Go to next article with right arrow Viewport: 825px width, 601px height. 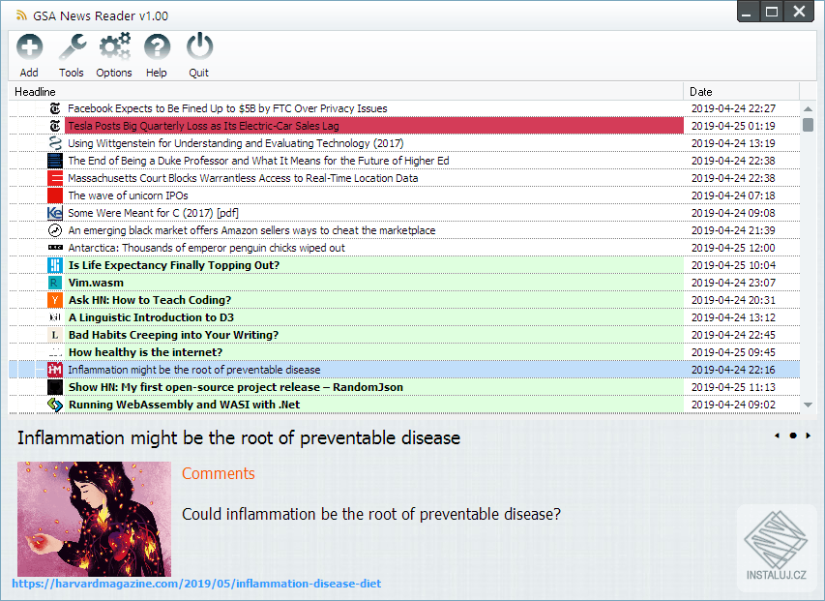(x=809, y=436)
